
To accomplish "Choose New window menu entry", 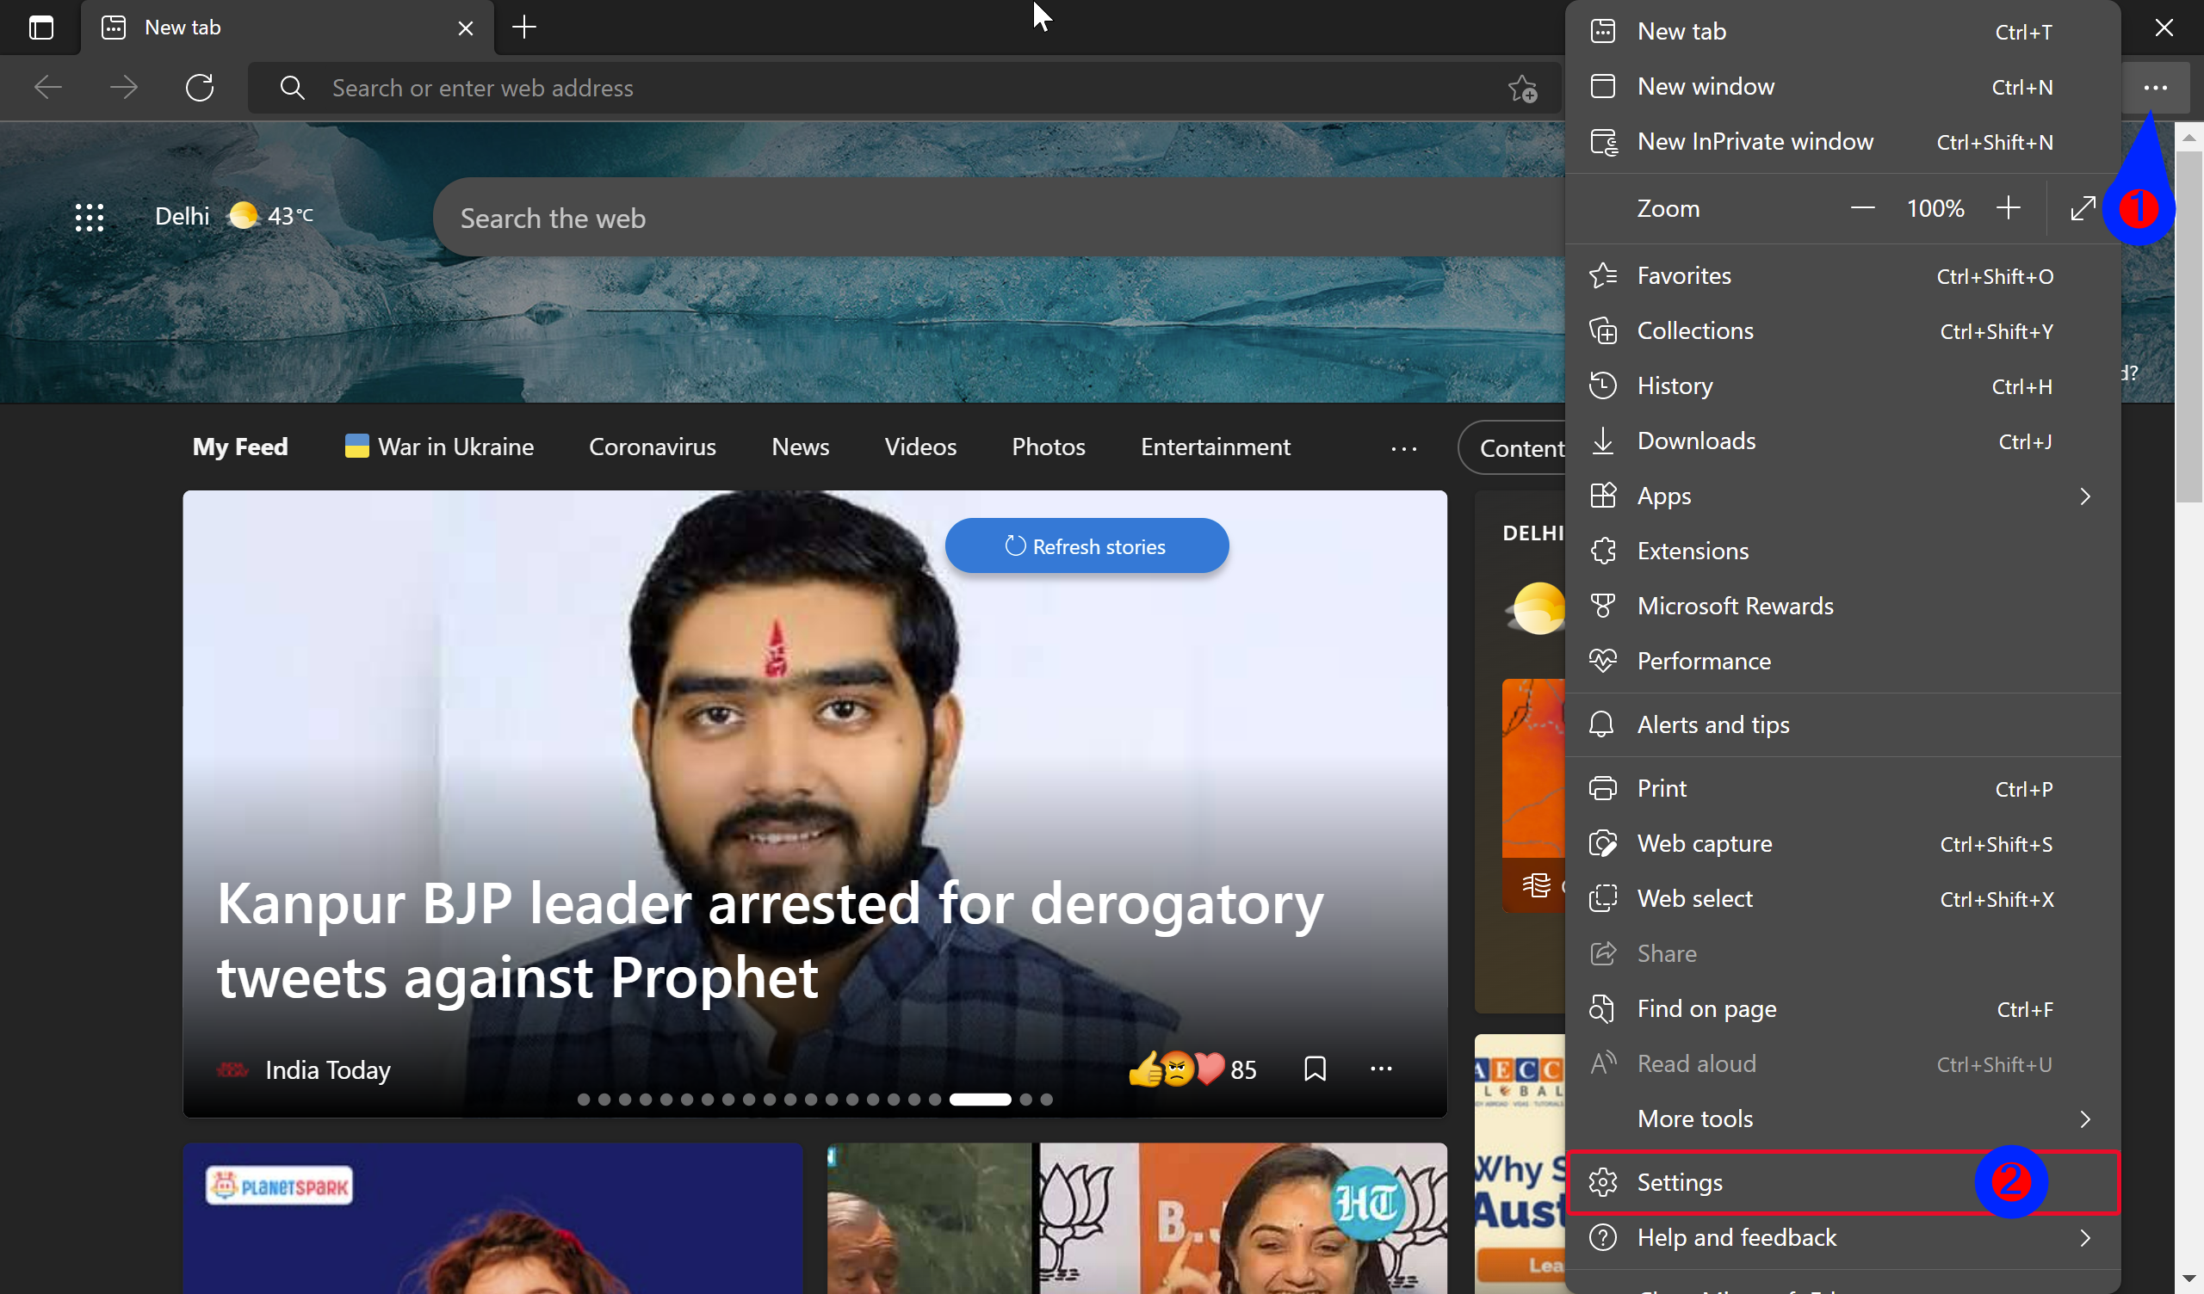I will tap(1842, 87).
